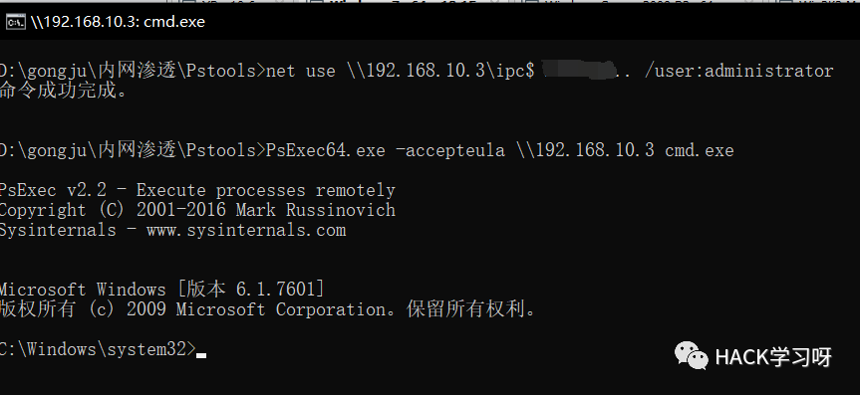Click the 命令成功完成 output line

pyautogui.click(x=64, y=91)
